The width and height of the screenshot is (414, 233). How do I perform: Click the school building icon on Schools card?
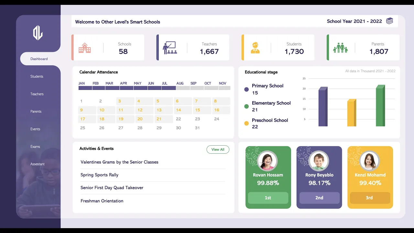[x=85, y=48]
